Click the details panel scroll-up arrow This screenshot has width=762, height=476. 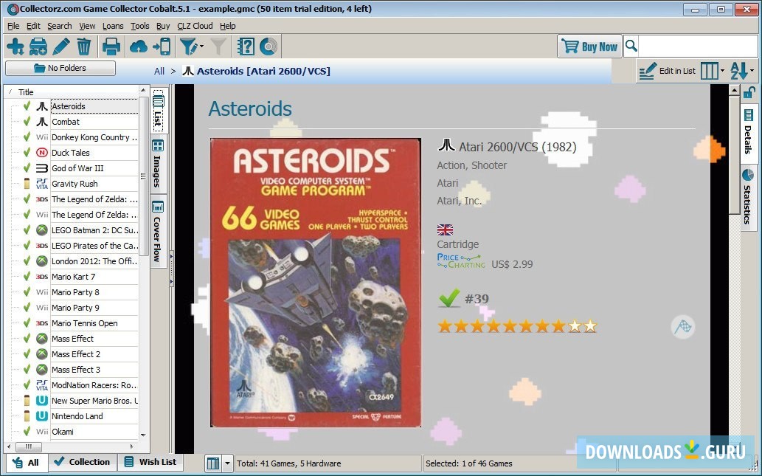click(734, 91)
